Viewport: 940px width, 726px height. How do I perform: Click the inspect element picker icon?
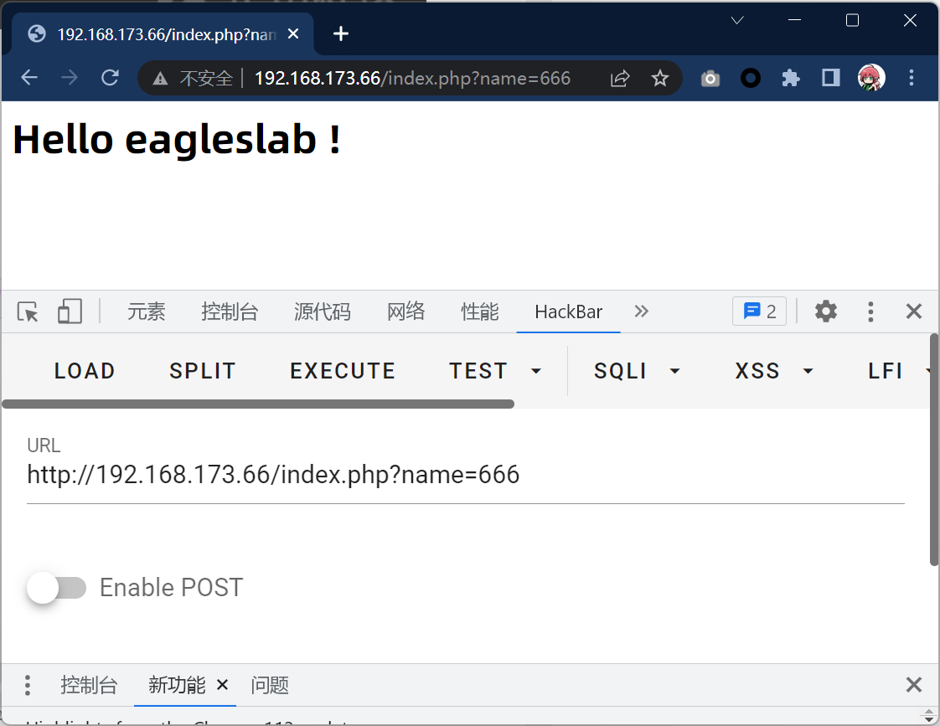[28, 312]
